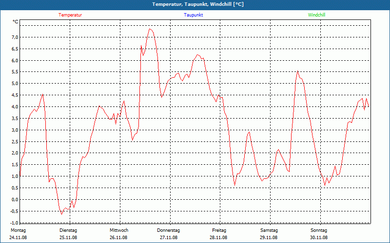Select the 6,5 y-axis value
The height and width of the screenshot is (243, 390).
click(x=15, y=49)
